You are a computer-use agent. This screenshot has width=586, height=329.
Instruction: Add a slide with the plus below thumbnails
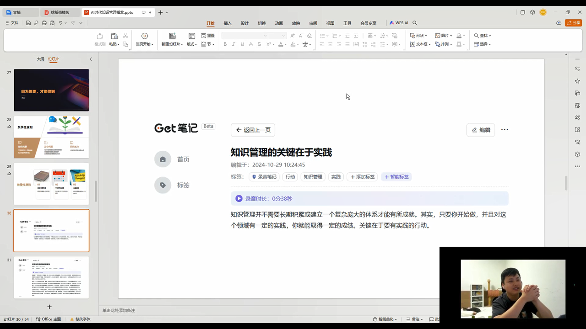(49, 307)
